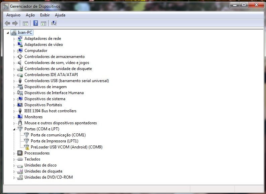Minimize the Gerenciador de Dispositivos window
266x194 pixels.
tap(235, 5)
